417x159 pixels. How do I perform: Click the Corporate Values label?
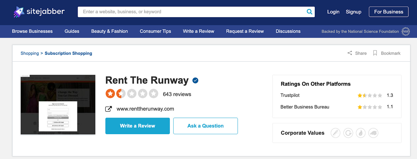tap(302, 133)
